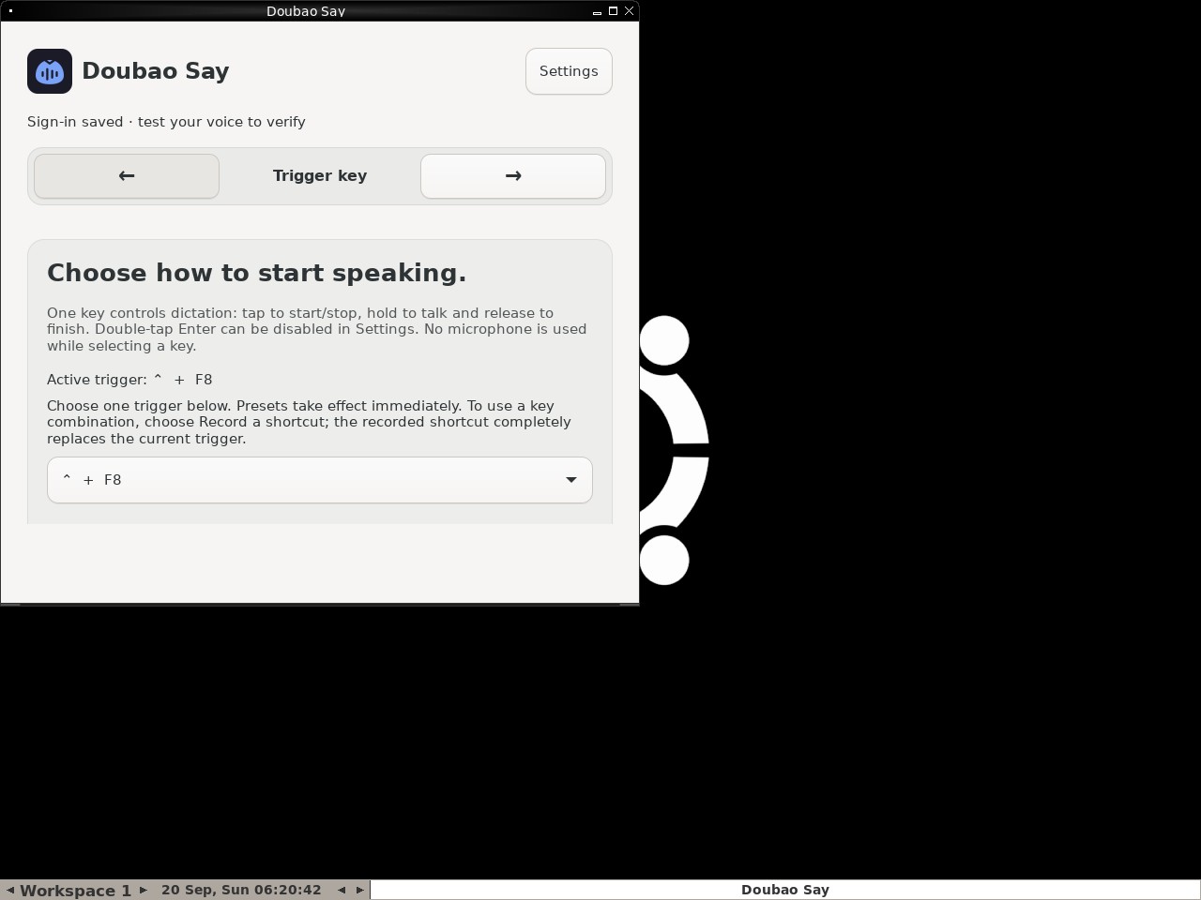This screenshot has height=900, width=1201.
Task: Close the Doubao Say window
Action: 629,11
